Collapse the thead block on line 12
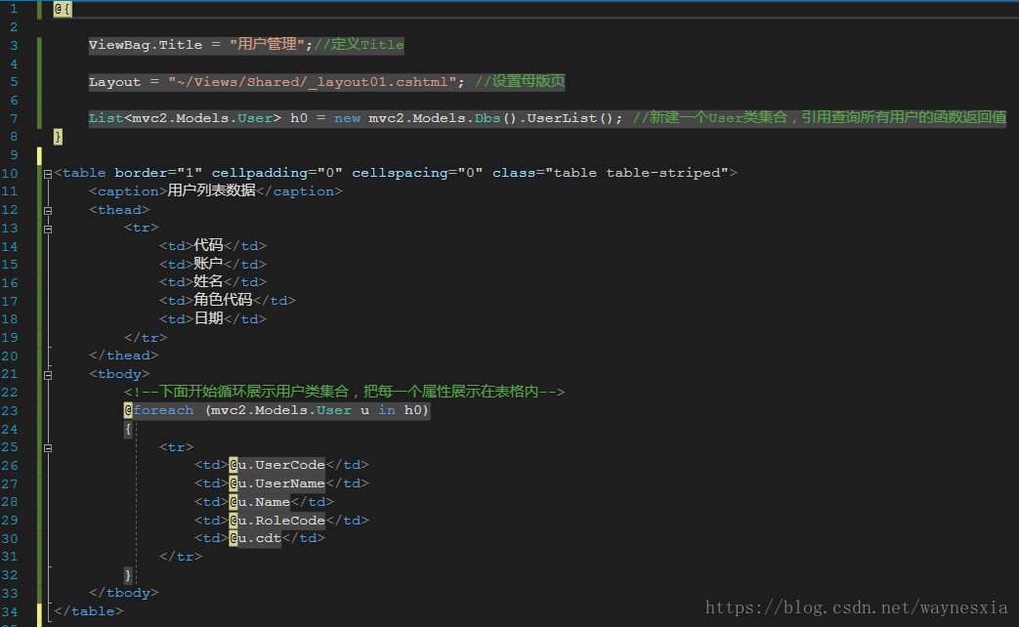Viewport: 1019px width, 627px height. (x=48, y=211)
